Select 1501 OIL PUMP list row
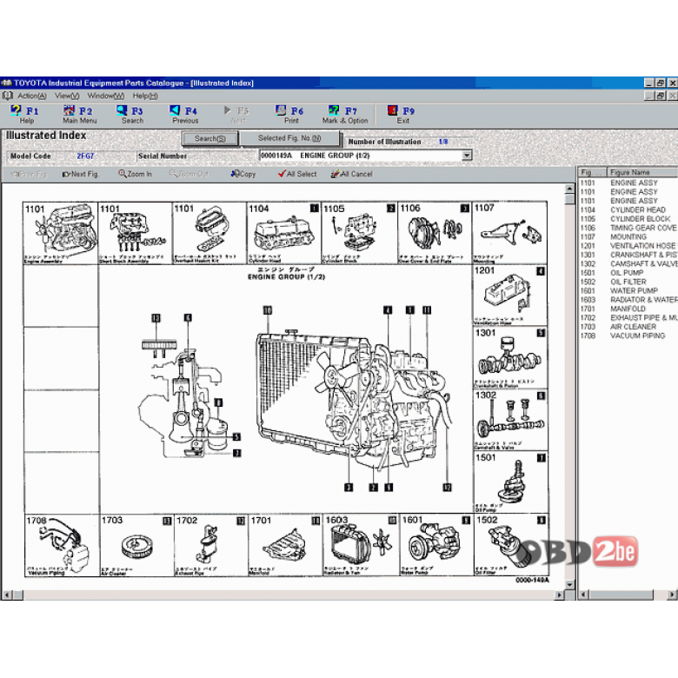 pos(628,273)
